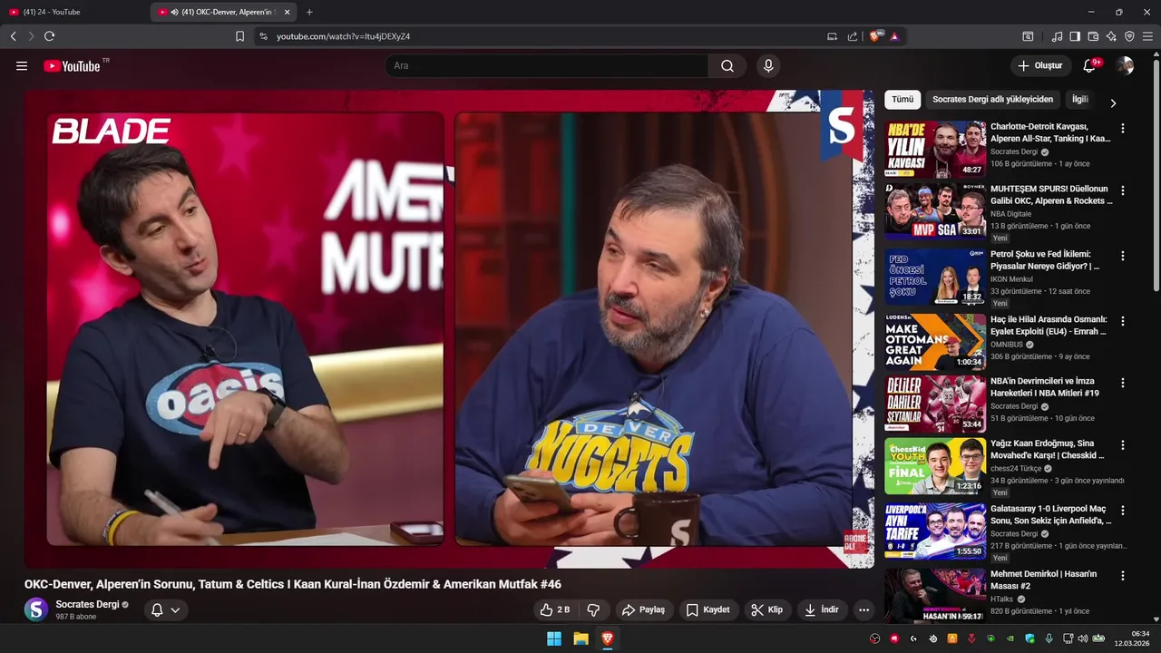Open options for Charlotte-Detroit Kavgası video

[1123, 129]
